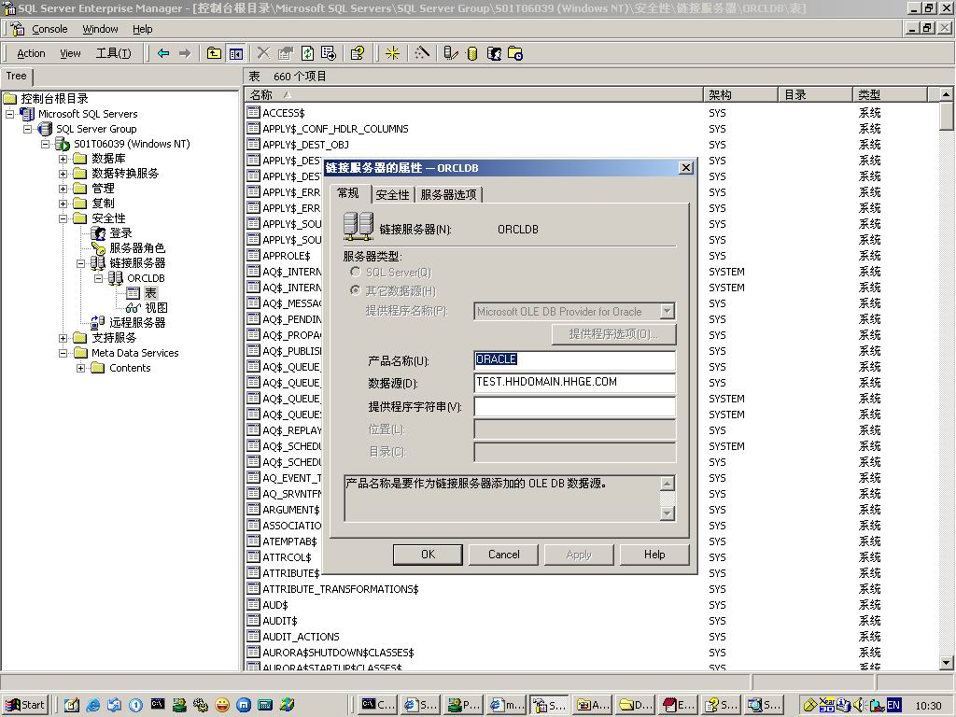Collapse the ORCLDB tree node
This screenshot has width=956, height=717.
[98, 278]
